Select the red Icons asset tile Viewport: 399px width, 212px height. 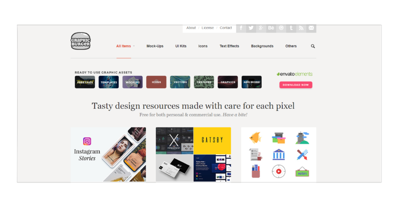point(156,82)
